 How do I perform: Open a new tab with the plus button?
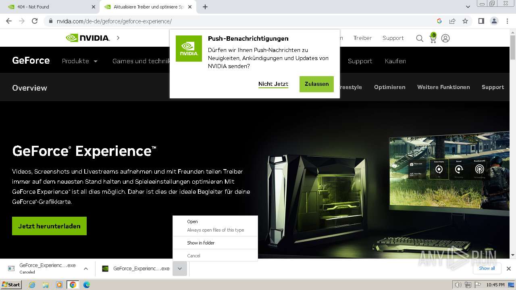tap(205, 7)
